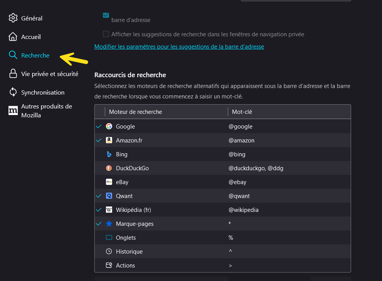Go to Vie privée et sécurité
Image resolution: width=382 pixels, height=281 pixels.
coord(49,74)
